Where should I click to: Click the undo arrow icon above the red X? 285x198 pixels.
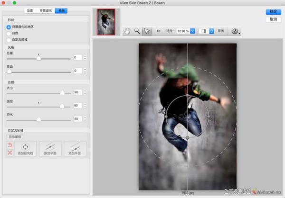coord(10,145)
